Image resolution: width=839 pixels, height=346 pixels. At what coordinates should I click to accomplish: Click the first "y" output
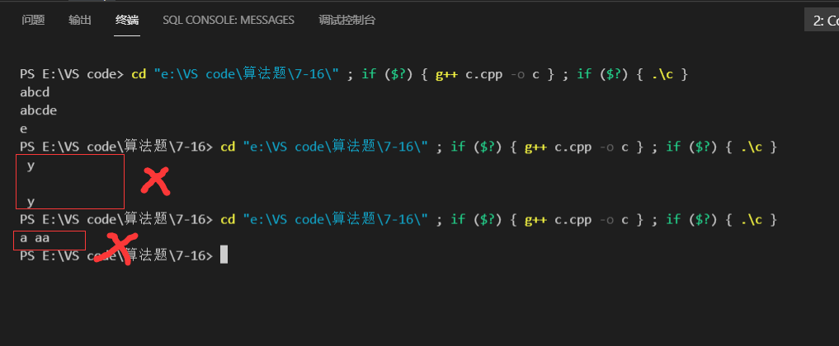(x=31, y=165)
